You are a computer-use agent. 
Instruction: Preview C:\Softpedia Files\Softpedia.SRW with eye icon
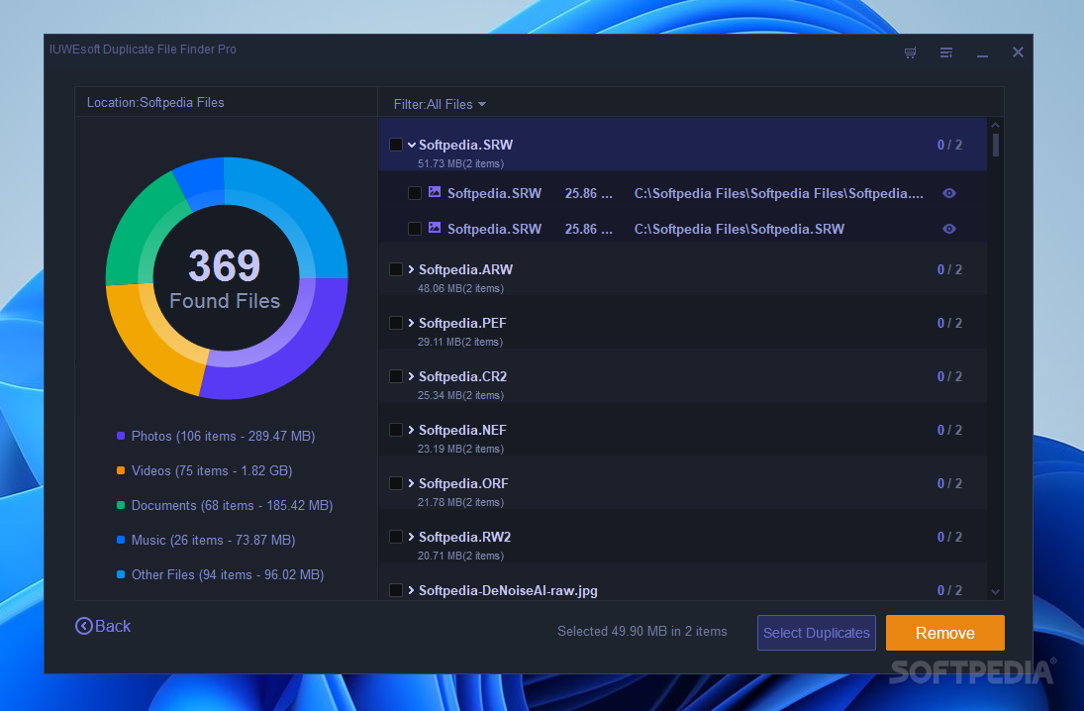coord(949,229)
